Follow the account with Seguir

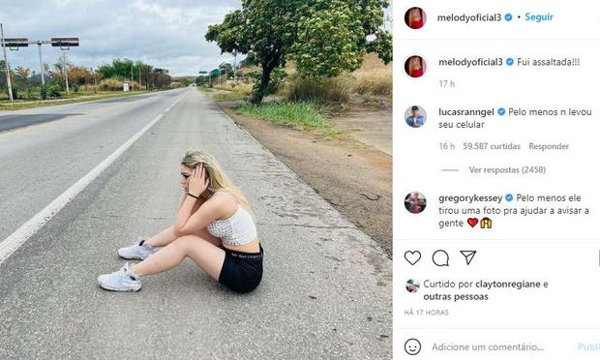pos(539,16)
